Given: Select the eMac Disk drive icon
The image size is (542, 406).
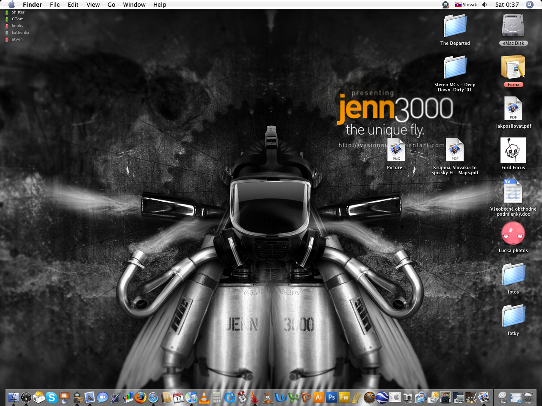Looking at the screenshot, I should coord(513,26).
